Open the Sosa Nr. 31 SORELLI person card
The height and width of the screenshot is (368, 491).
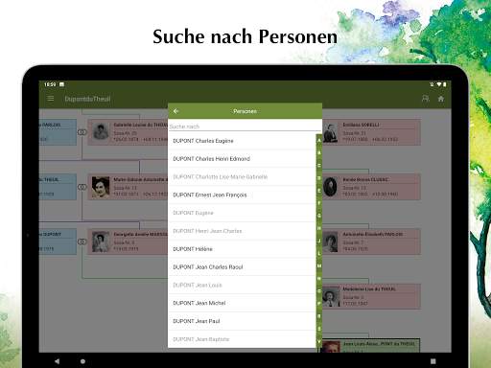coord(371,132)
